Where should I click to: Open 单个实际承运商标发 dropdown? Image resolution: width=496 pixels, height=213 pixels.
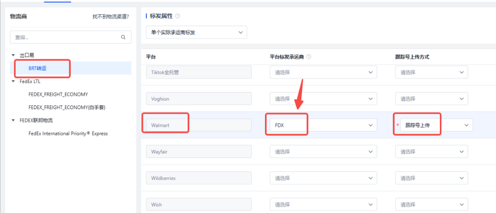coord(197,32)
